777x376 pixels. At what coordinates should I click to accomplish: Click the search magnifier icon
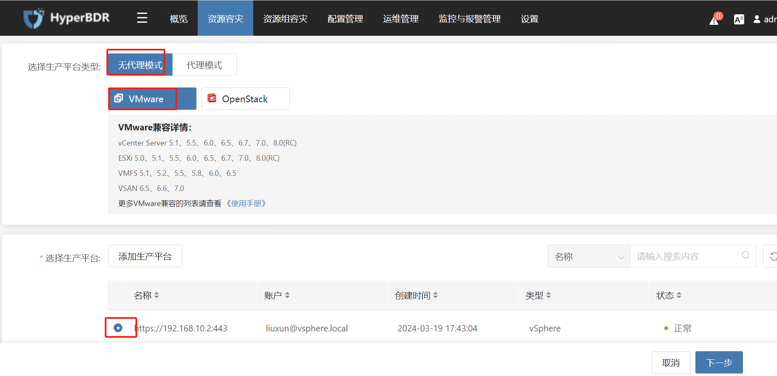[746, 255]
